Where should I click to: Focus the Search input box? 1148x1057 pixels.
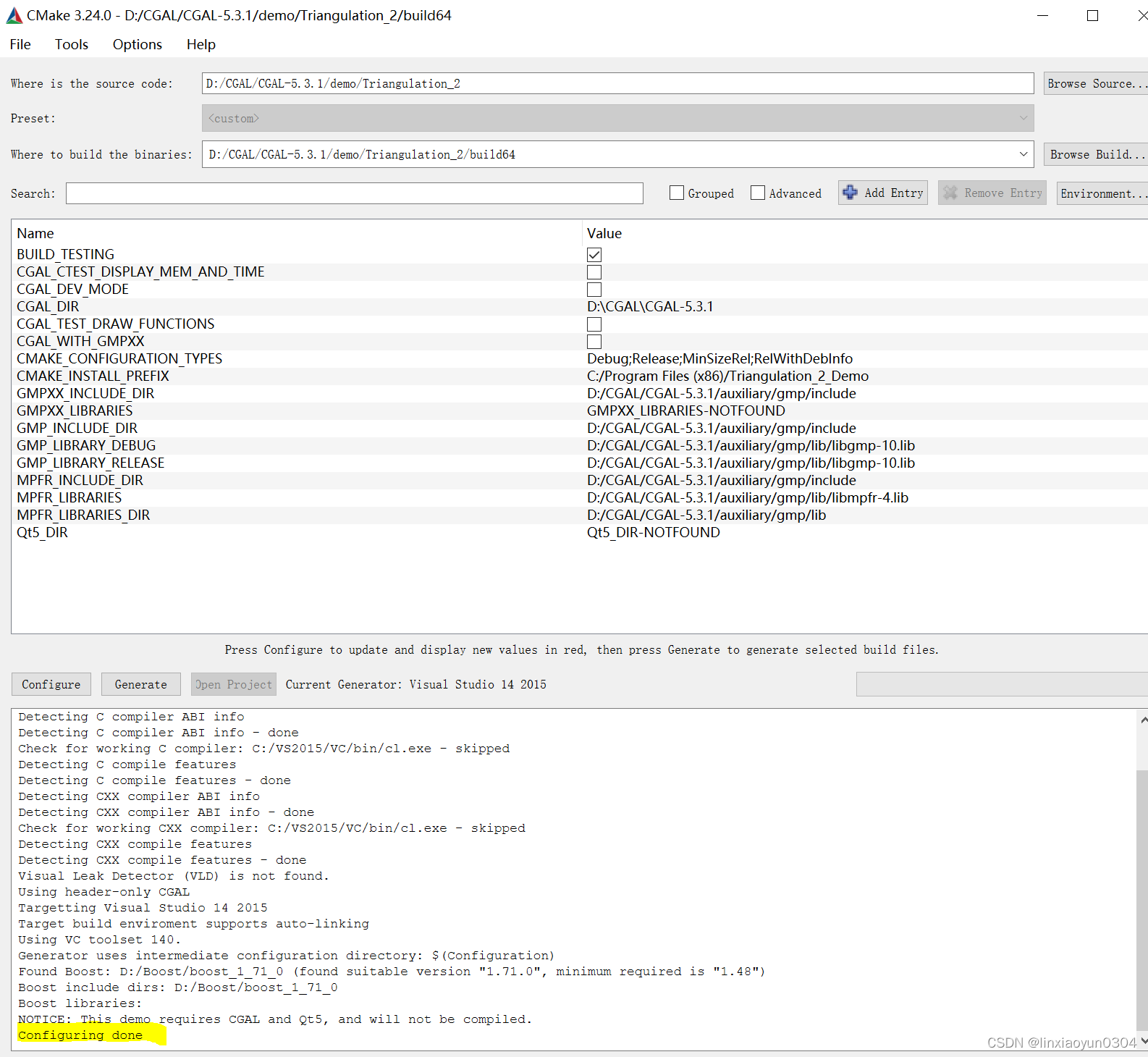[x=355, y=193]
